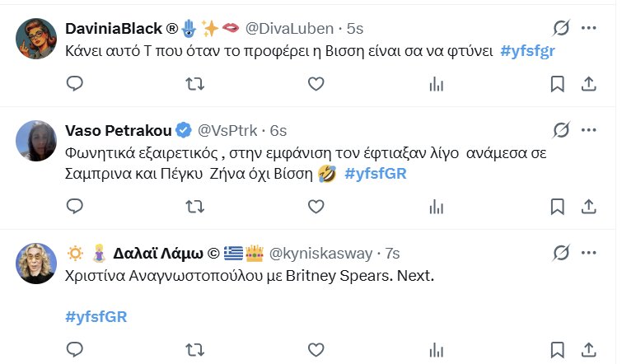636x364 pixels.
Task: Bookmark DaviniaBlack's tweet
Action: click(x=557, y=83)
